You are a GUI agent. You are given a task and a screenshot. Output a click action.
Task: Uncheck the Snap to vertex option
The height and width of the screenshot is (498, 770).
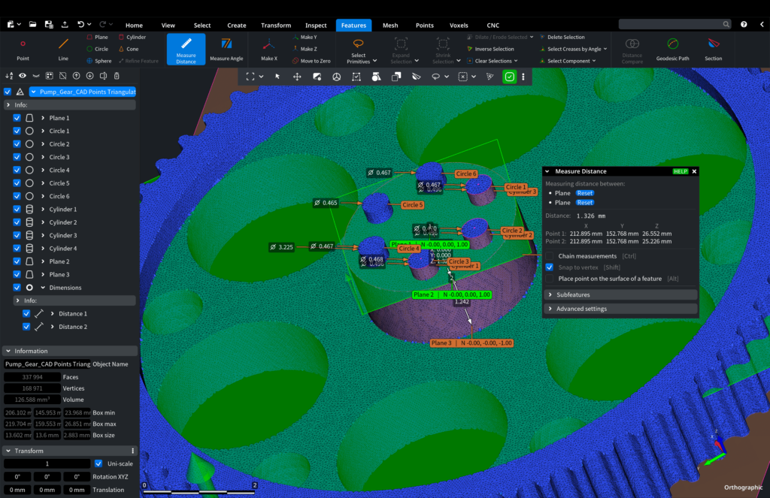tap(550, 267)
